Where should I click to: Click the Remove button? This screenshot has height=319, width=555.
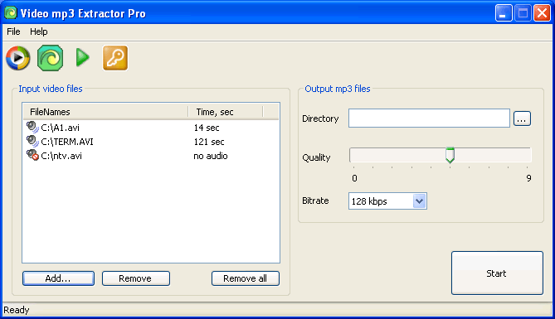click(x=136, y=278)
